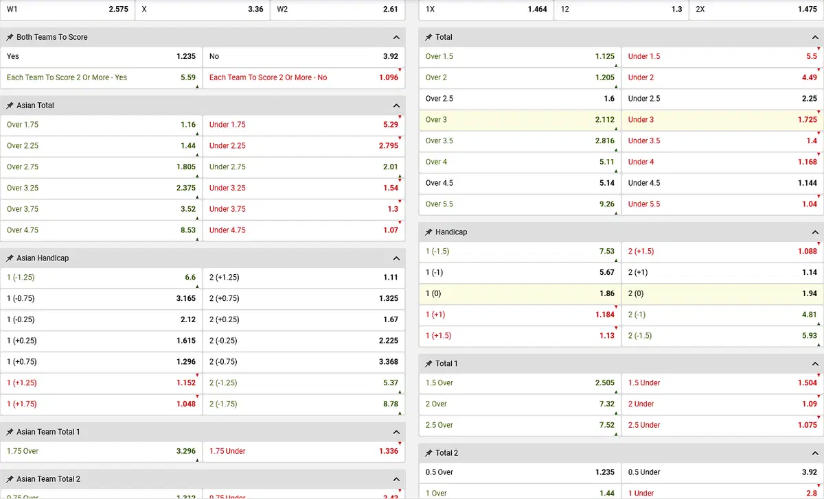Choose Handicap 2 (+1) at 1.14
The image size is (824, 499).
(723, 273)
